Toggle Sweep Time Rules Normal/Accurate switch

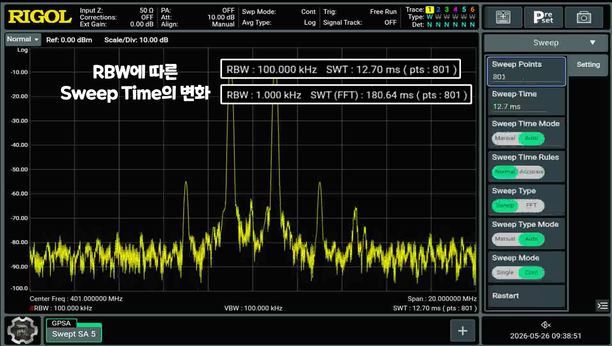(518, 172)
